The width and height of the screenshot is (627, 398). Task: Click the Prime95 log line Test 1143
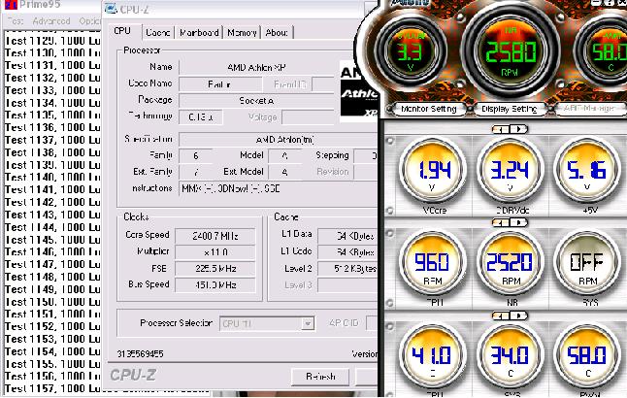pos(52,215)
